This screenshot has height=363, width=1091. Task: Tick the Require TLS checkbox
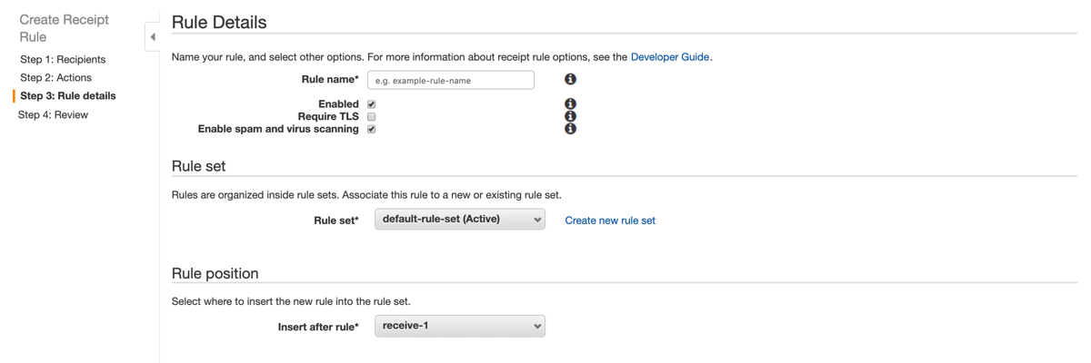(x=371, y=117)
